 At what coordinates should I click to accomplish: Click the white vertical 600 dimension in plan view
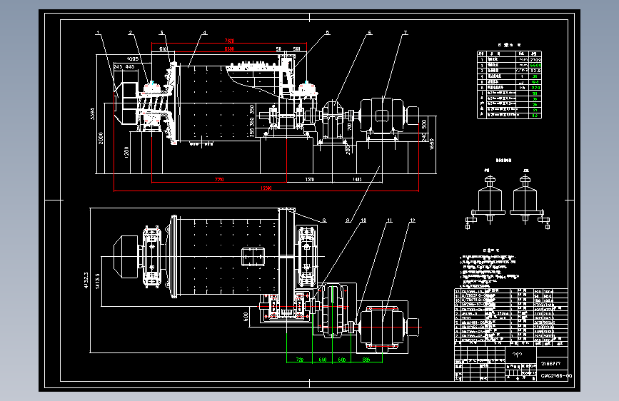pos(246,317)
